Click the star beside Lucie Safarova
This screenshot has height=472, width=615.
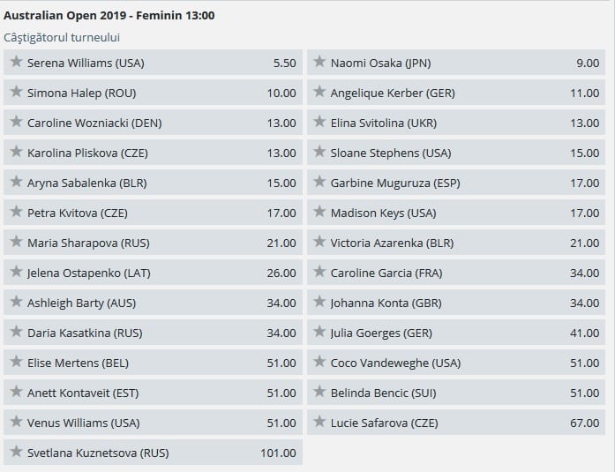point(319,423)
